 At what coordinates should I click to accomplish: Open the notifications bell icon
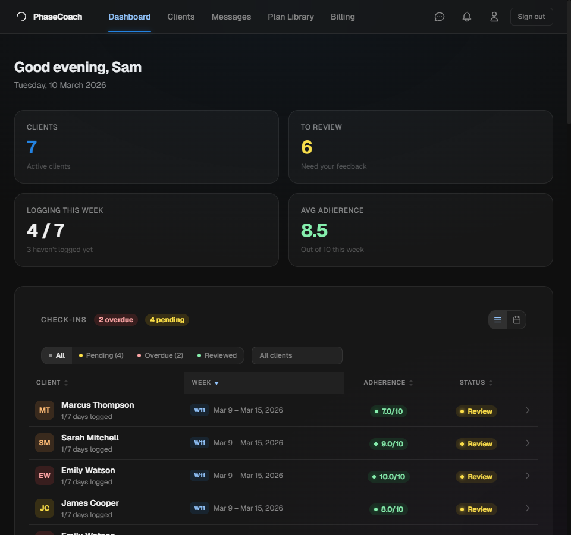point(466,17)
